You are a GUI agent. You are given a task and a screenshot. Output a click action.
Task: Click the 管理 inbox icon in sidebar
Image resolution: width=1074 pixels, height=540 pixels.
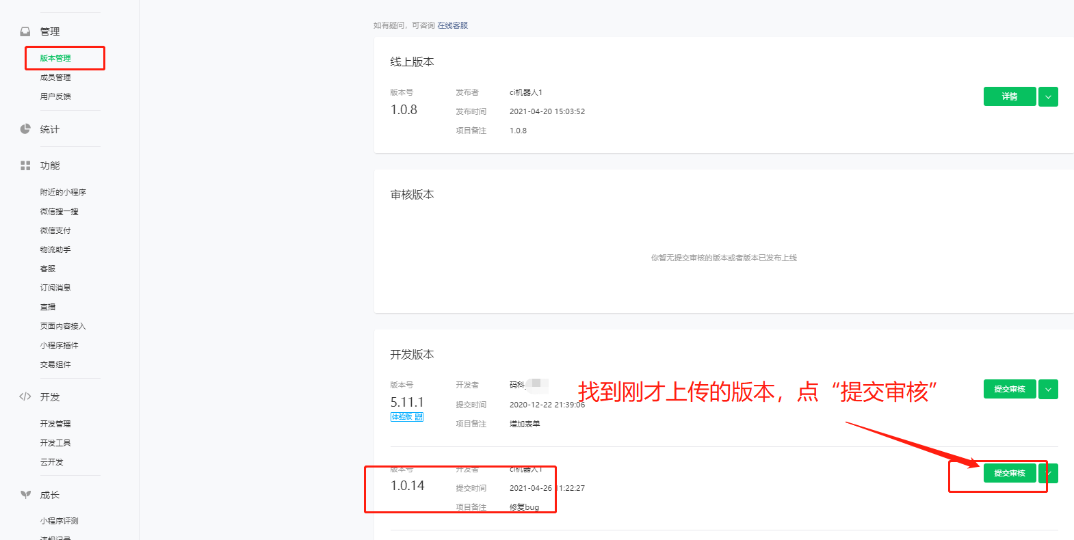[x=25, y=31]
